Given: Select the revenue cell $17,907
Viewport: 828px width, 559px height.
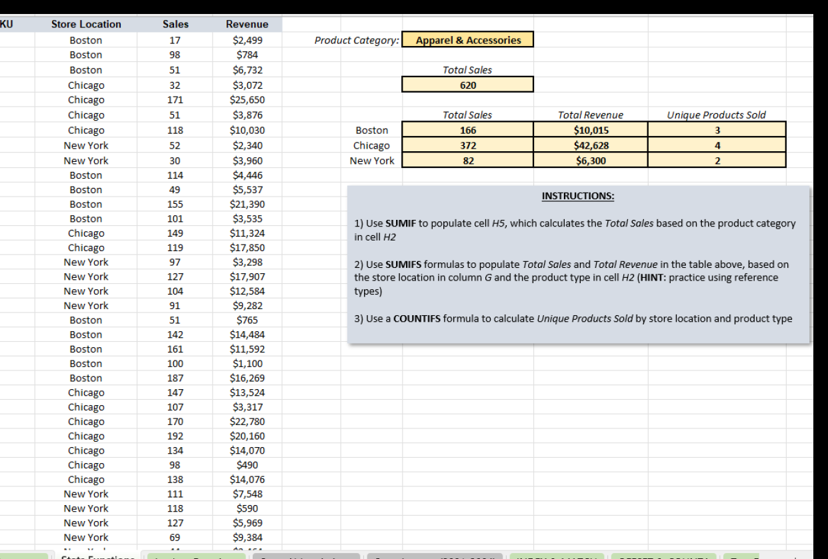Looking at the screenshot, I should pyautogui.click(x=247, y=277).
